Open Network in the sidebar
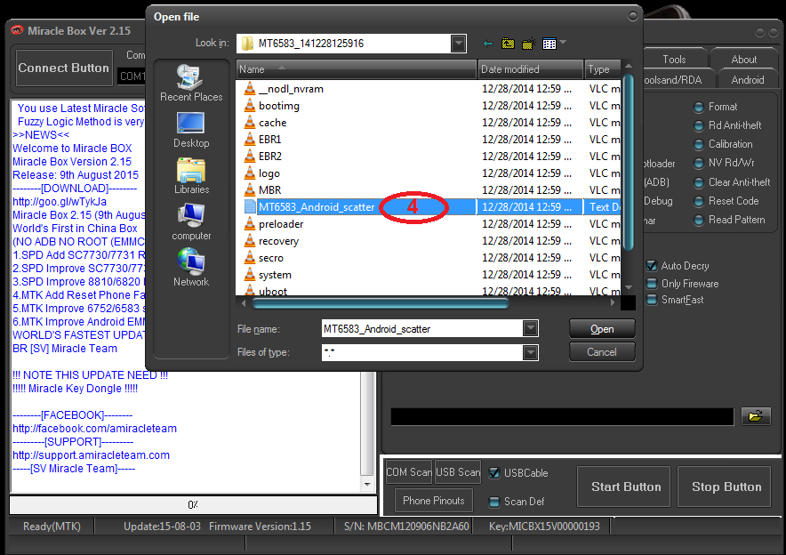 (x=191, y=269)
